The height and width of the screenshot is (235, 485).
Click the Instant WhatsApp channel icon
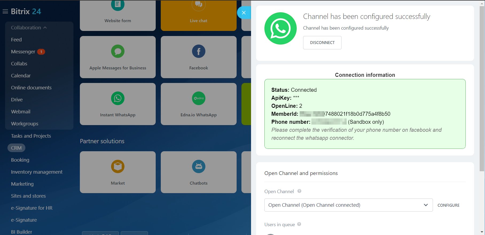[118, 98]
